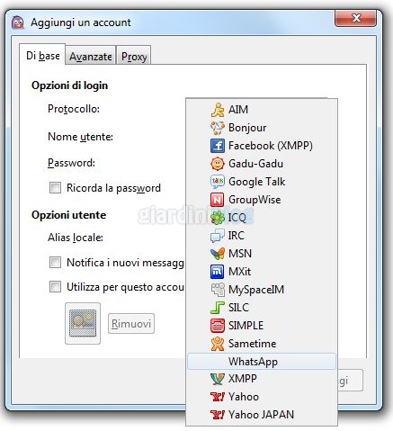Select the GroupWise red N icon
Image resolution: width=393 pixels, height=431 pixels.
(218, 200)
